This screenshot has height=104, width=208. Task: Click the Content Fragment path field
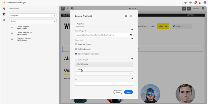click(x=102, y=35)
